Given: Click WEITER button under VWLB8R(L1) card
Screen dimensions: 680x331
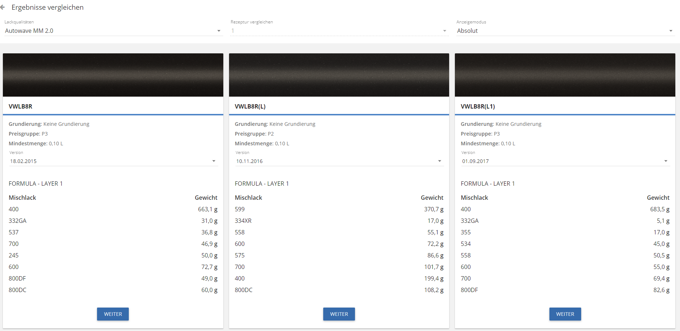Looking at the screenshot, I should [x=565, y=314].
